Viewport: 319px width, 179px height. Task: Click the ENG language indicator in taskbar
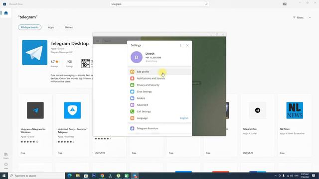pos(297,176)
